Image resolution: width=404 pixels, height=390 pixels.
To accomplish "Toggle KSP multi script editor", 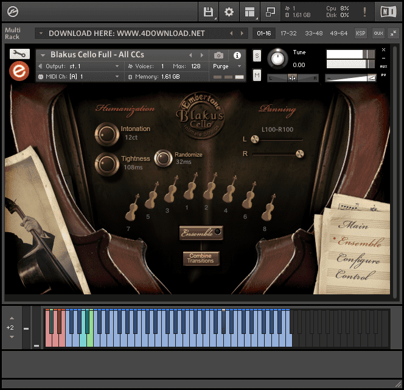I will [x=360, y=34].
